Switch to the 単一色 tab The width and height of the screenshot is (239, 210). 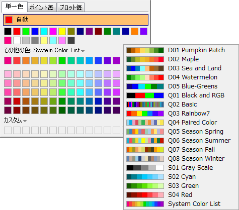[14, 7]
